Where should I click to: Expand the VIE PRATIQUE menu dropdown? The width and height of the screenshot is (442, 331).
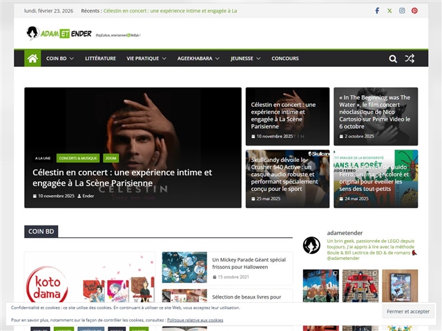146,59
